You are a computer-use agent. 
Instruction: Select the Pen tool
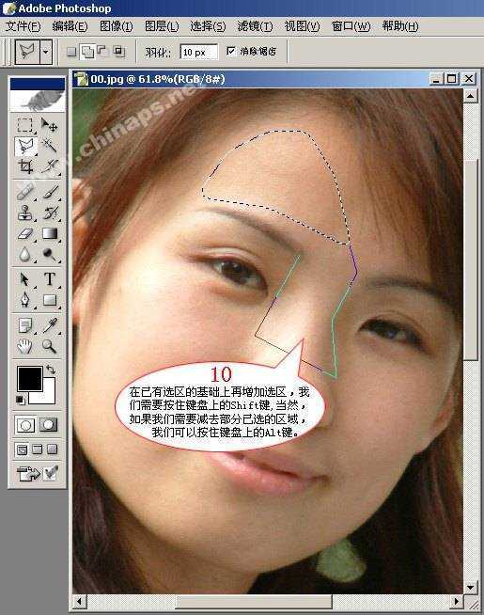25,300
